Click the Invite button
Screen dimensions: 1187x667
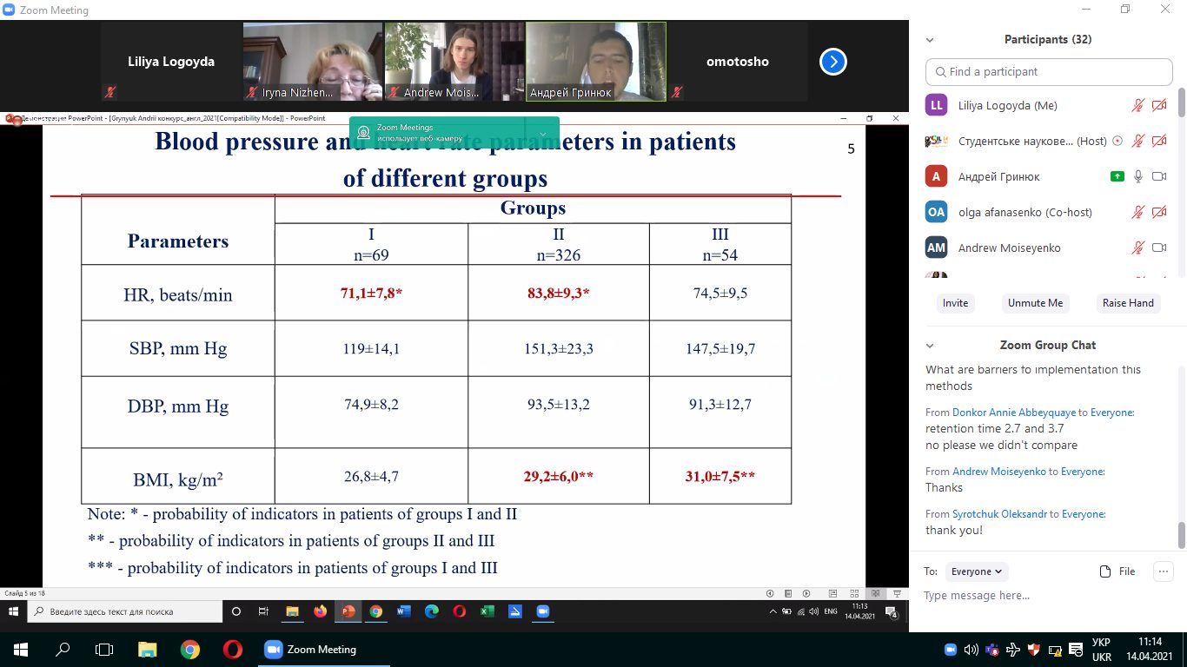click(x=955, y=303)
